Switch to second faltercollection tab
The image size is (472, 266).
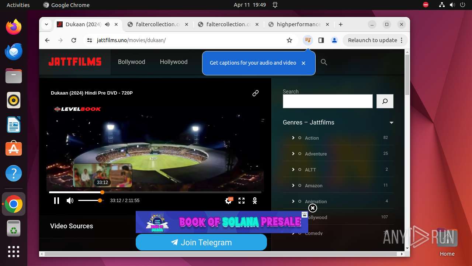pos(229,24)
